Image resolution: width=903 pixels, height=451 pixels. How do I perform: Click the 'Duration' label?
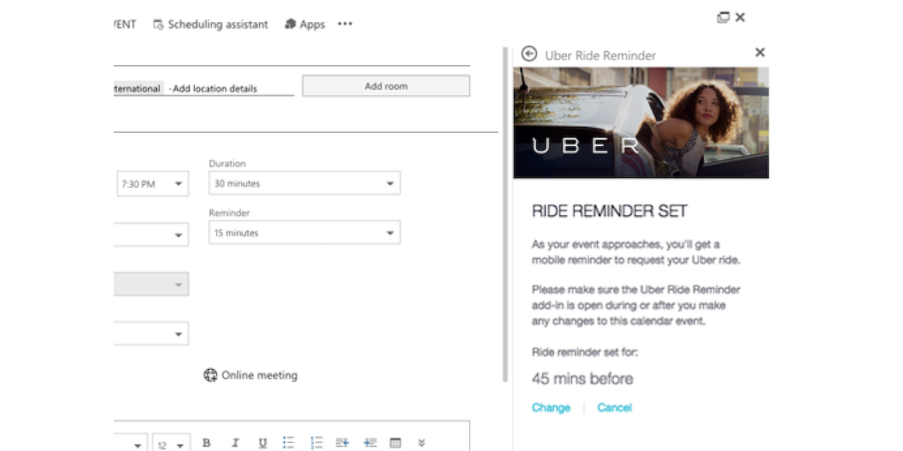227,163
